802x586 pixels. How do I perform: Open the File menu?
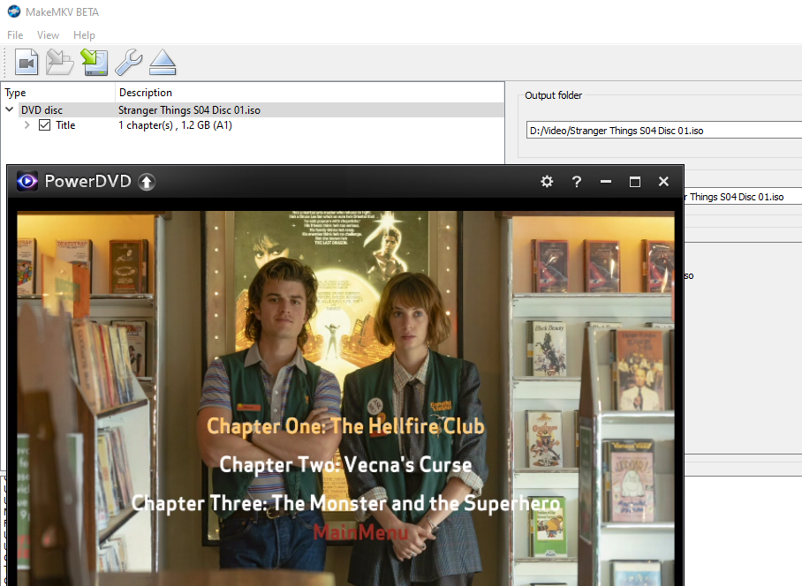[15, 35]
